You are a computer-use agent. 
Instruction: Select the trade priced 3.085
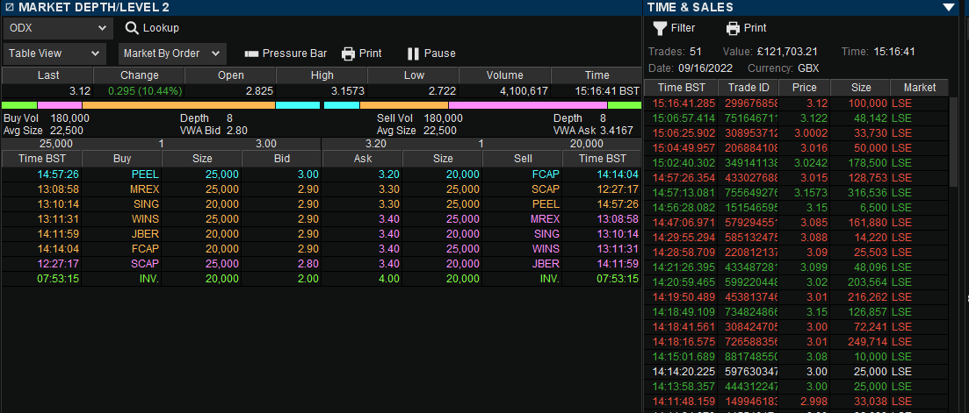pos(797,222)
